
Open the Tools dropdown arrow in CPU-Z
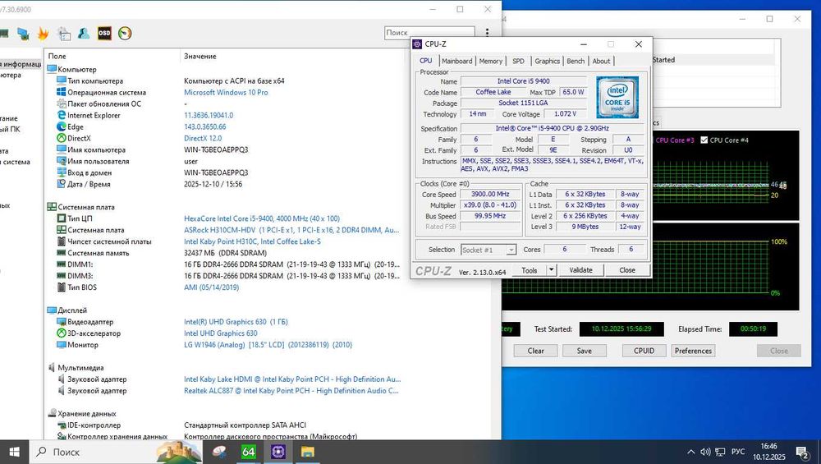pyautogui.click(x=551, y=270)
